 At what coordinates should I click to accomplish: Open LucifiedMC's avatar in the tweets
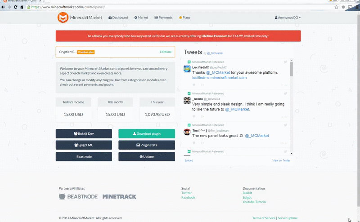point(187,69)
